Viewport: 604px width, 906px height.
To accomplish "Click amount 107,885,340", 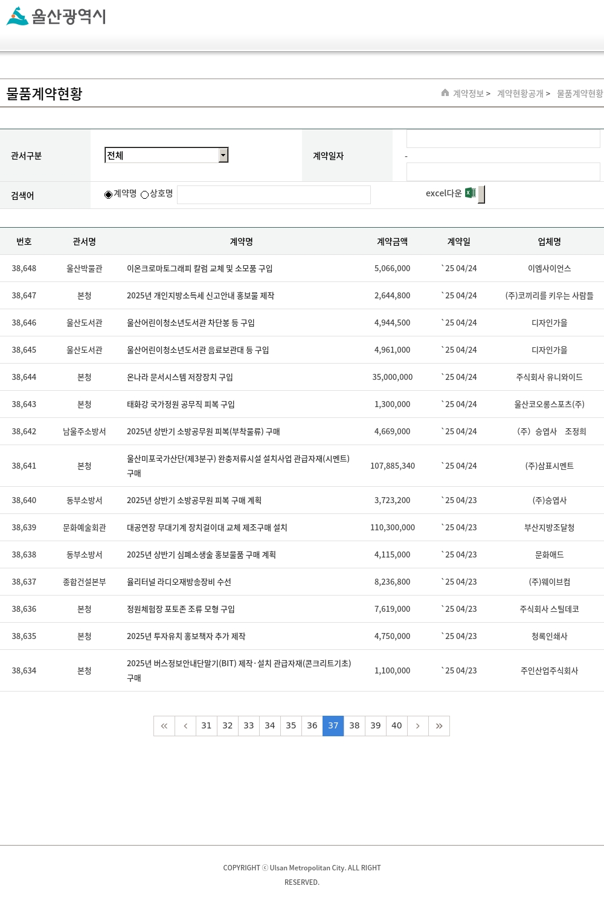I will [393, 466].
